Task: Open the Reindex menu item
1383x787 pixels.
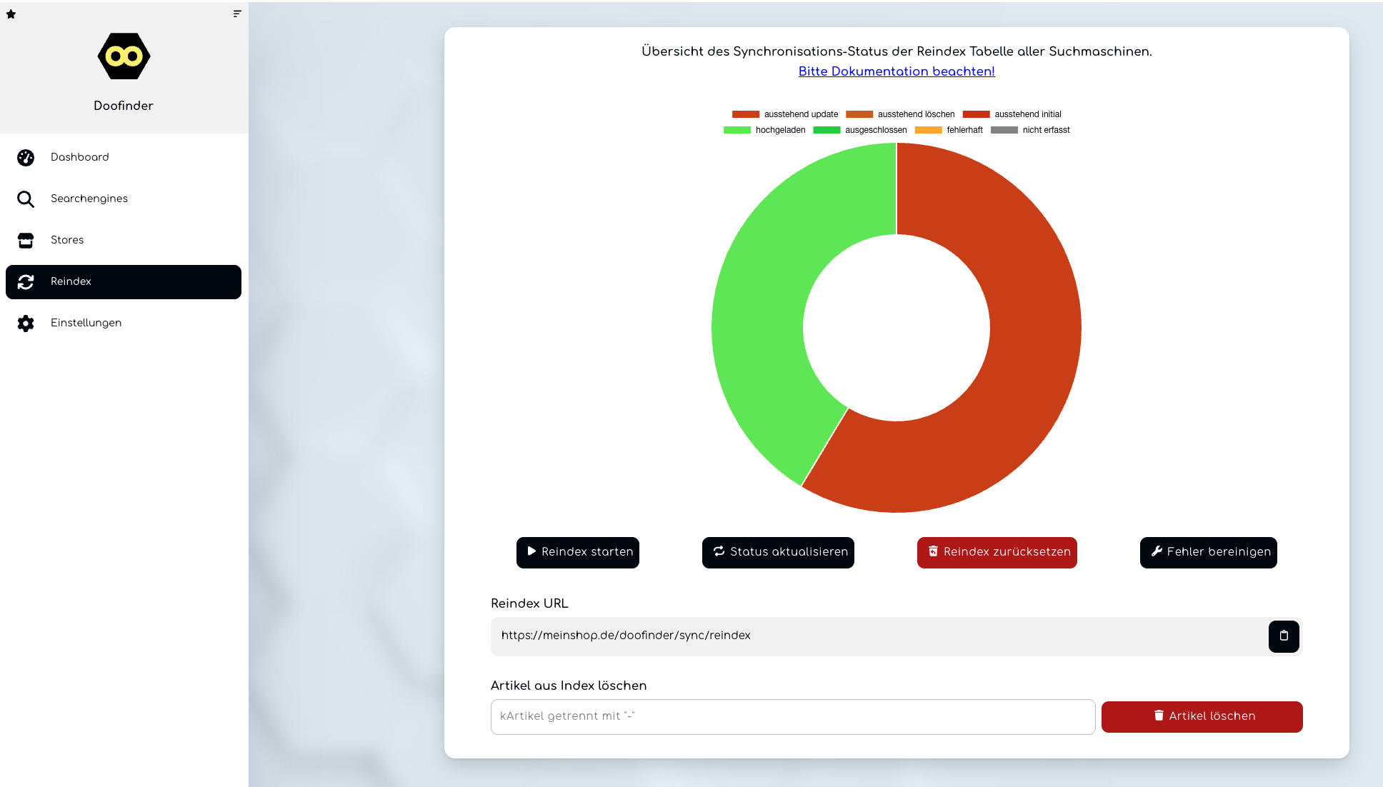Action: click(x=124, y=282)
